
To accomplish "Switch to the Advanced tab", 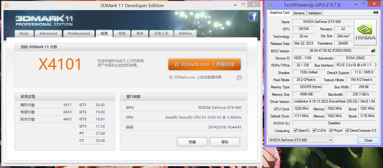I will [x=48, y=34].
